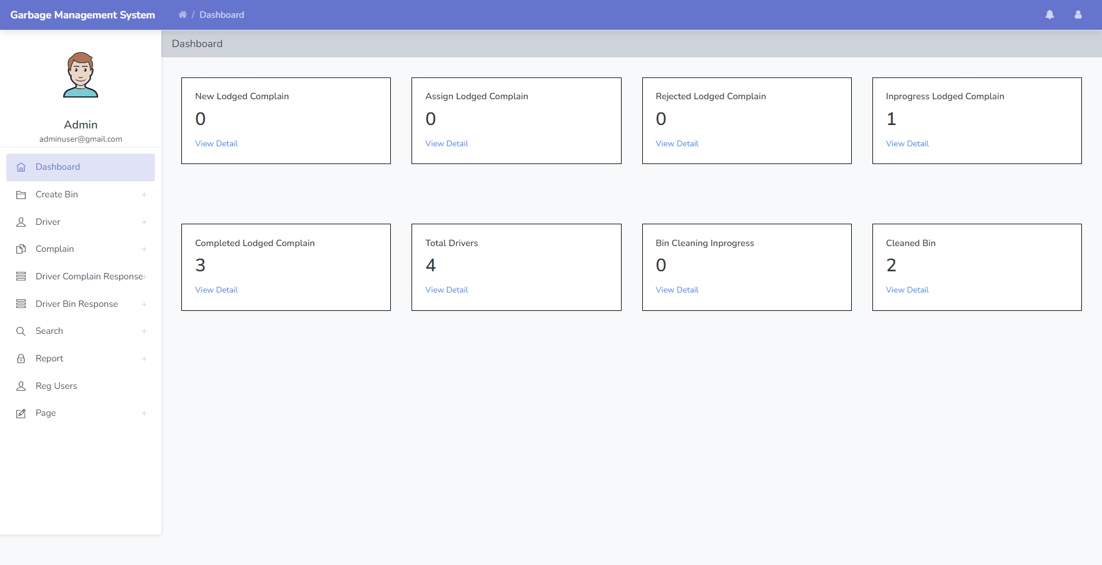
Task: Click the Driver Bin Response list icon
Action: coord(21,303)
